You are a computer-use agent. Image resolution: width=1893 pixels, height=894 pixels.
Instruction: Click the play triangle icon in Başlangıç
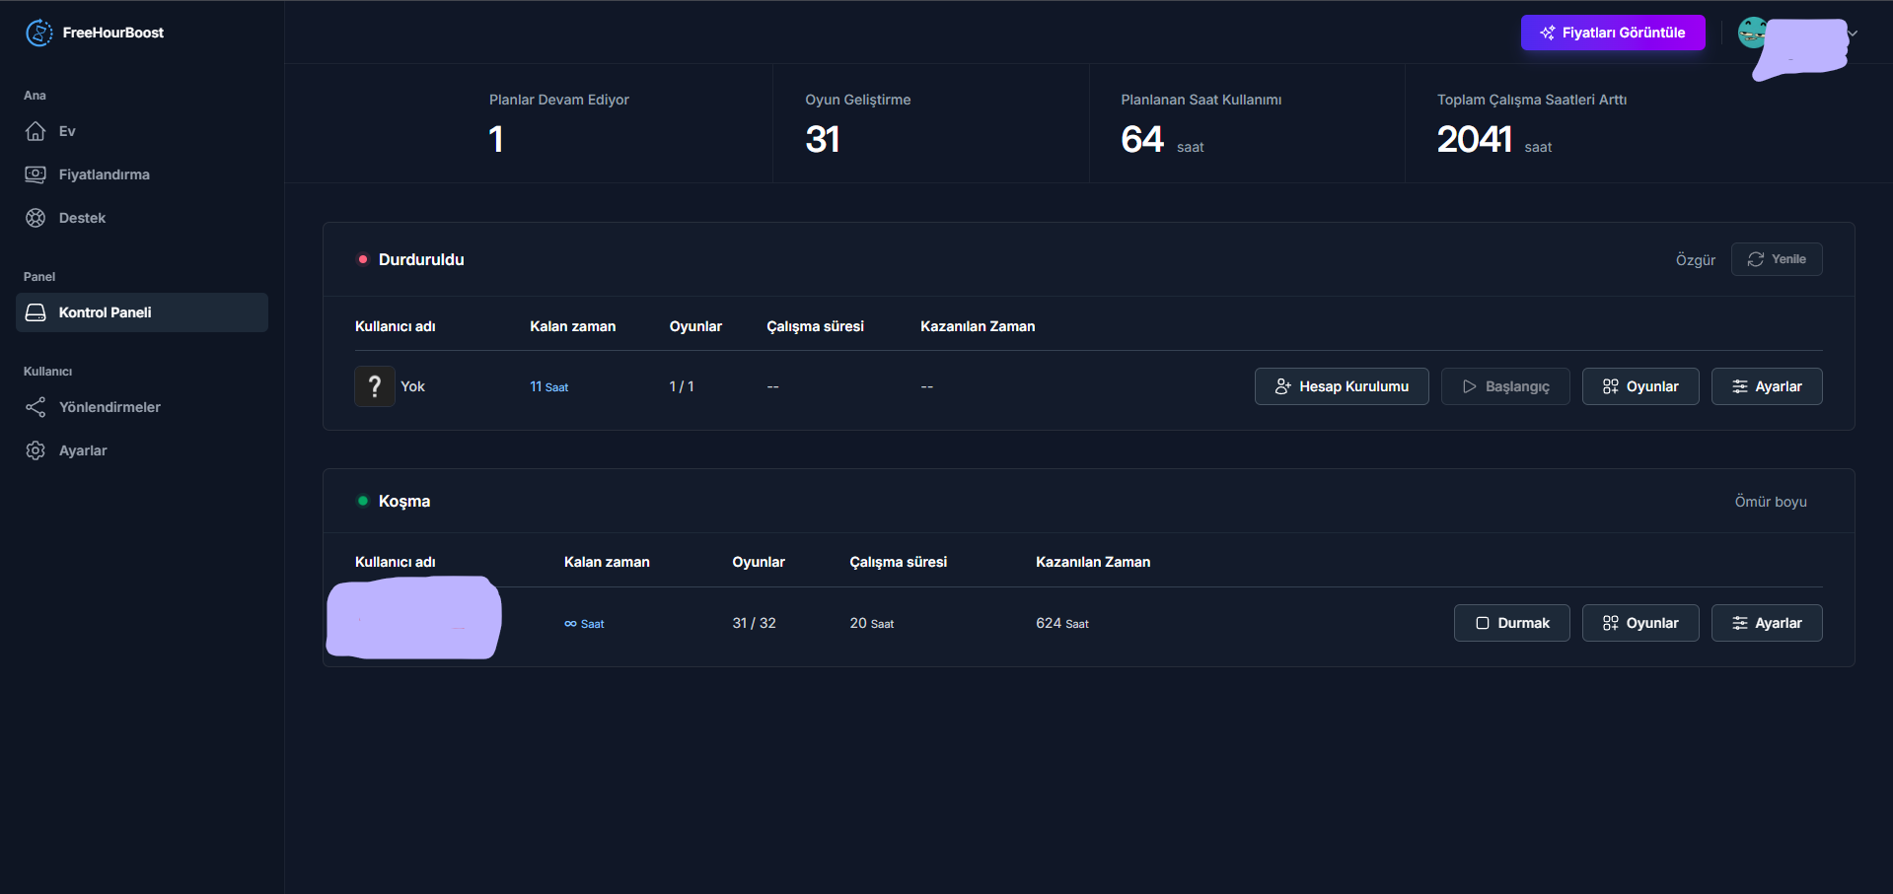[1469, 386]
